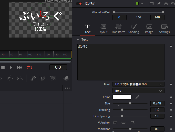Screen dimensions: 175x132
Task: Click the Line Spacing slider handle
Action: [122, 116]
